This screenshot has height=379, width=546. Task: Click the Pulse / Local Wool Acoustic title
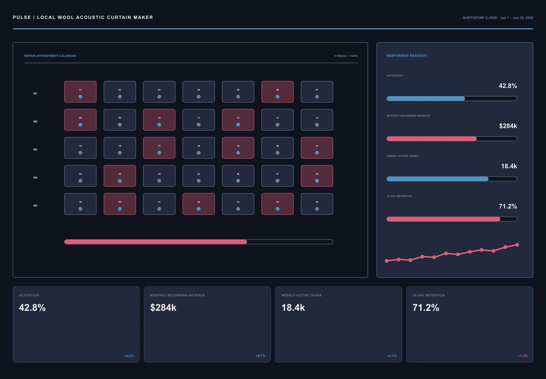pos(83,17)
